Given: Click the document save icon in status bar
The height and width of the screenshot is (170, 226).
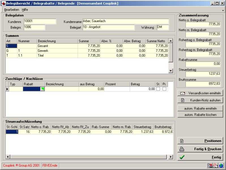Looking at the screenshot, I should pos(210,165).
